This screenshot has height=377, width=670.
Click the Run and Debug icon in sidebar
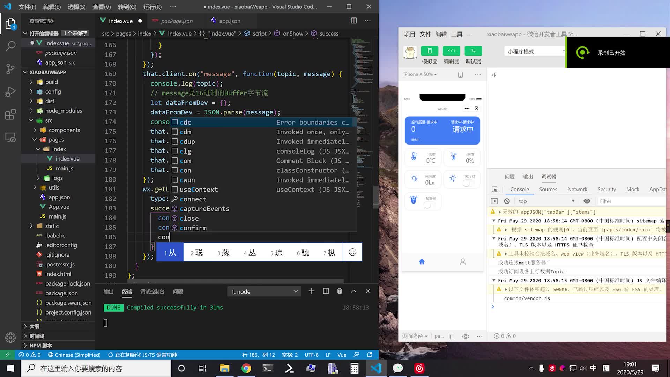pyautogui.click(x=10, y=91)
